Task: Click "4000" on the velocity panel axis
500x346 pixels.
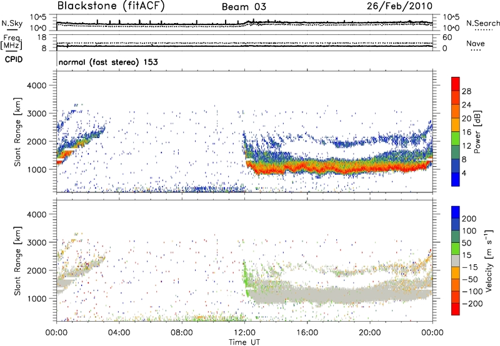Action: 36,214
